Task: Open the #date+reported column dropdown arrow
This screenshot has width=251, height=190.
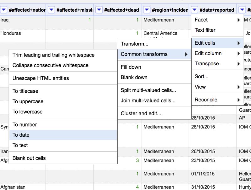Action: [194, 10]
